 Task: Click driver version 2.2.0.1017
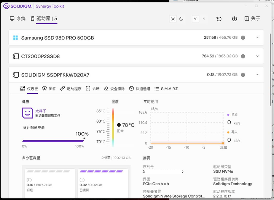coord(222,196)
